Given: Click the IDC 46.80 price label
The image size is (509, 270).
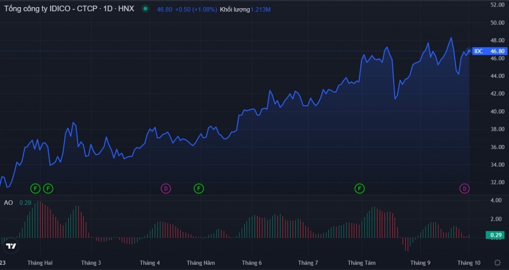Looking at the screenshot, I should [490, 51].
